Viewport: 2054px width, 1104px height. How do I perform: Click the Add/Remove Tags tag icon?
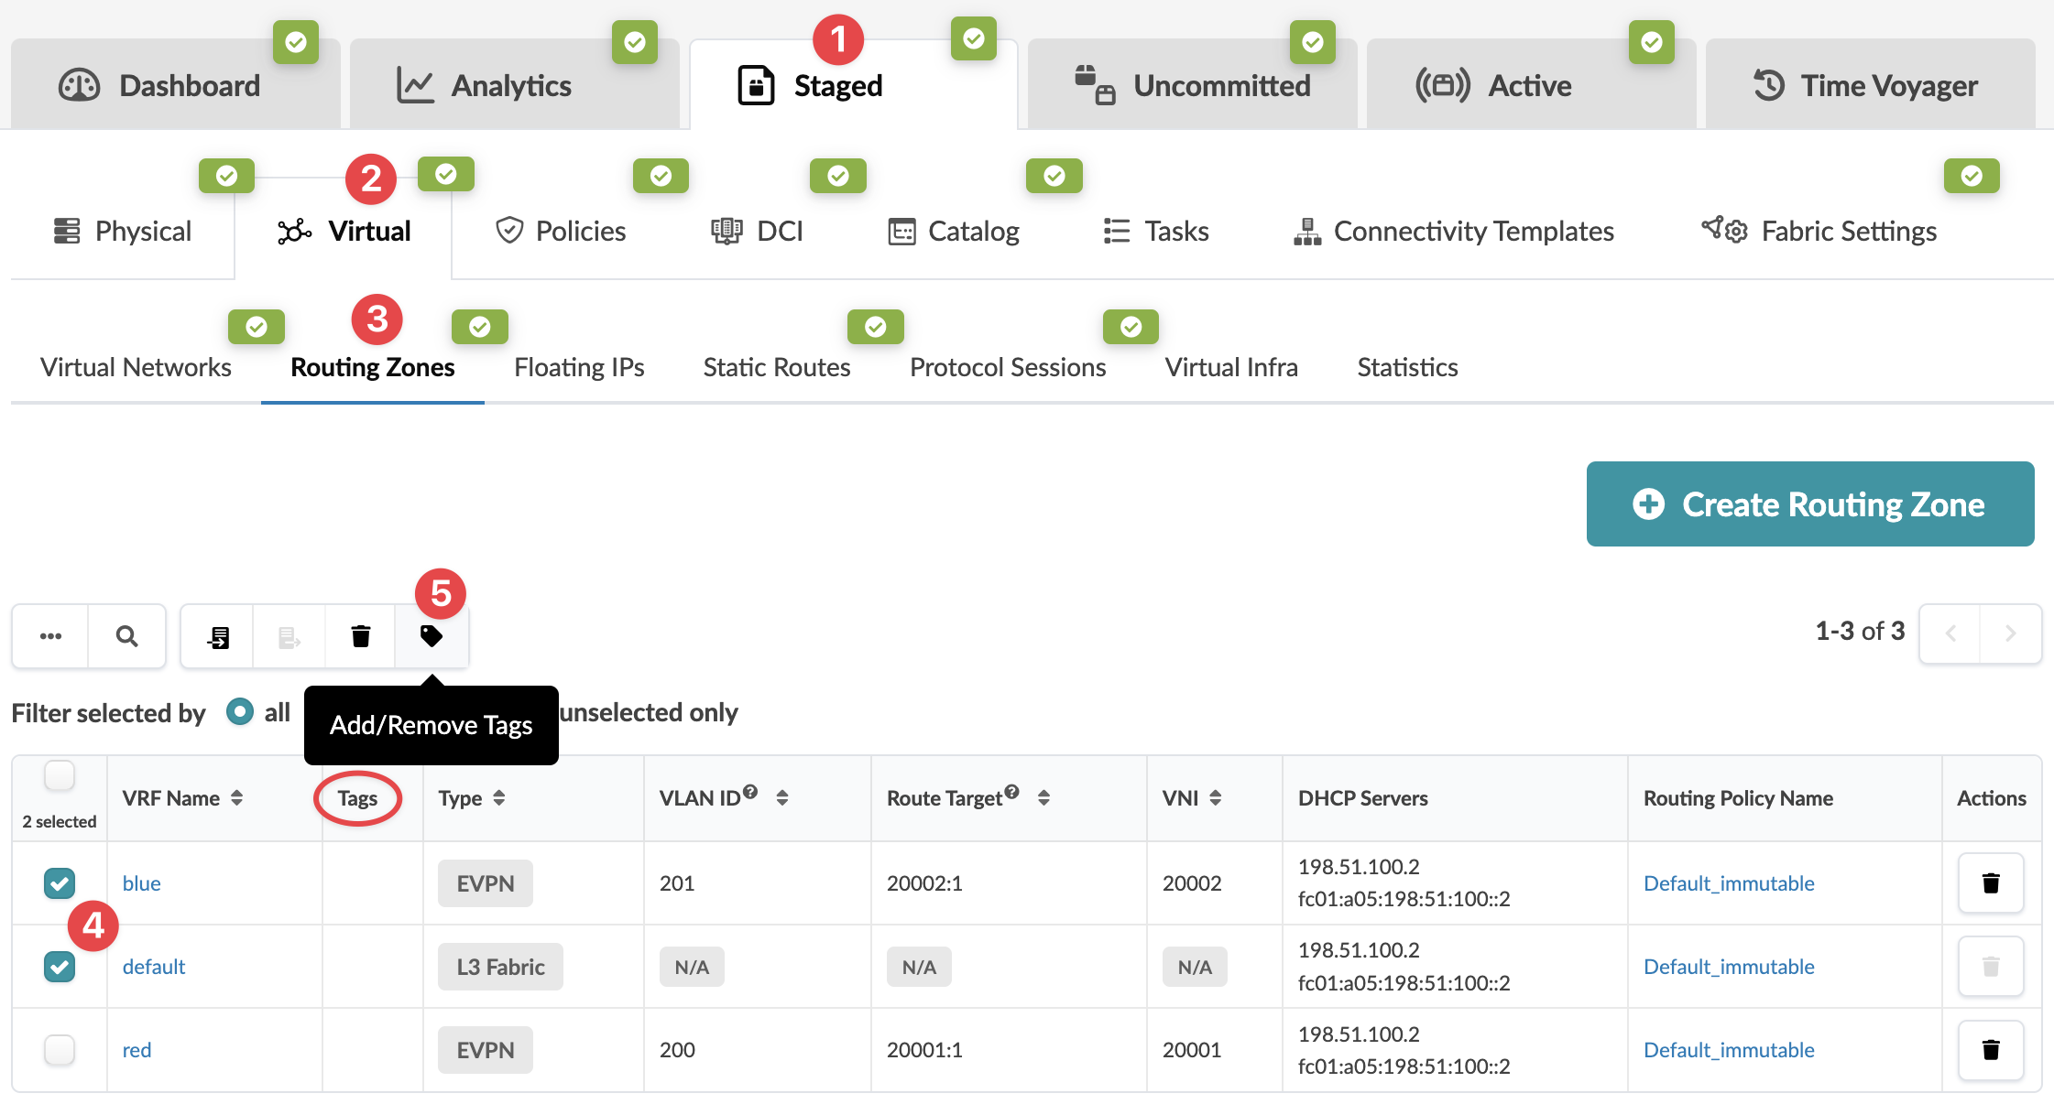(x=432, y=636)
